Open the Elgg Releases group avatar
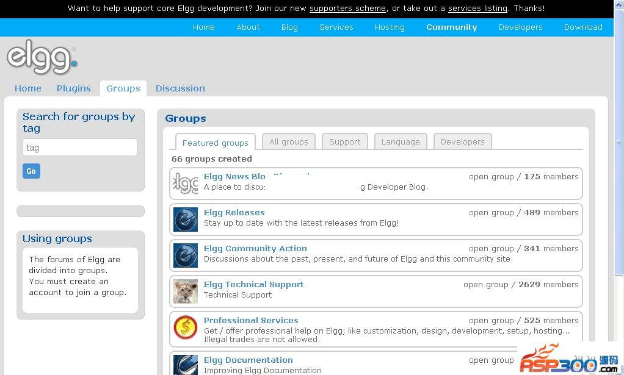Viewport: 624px width, 375px height. pos(186,220)
